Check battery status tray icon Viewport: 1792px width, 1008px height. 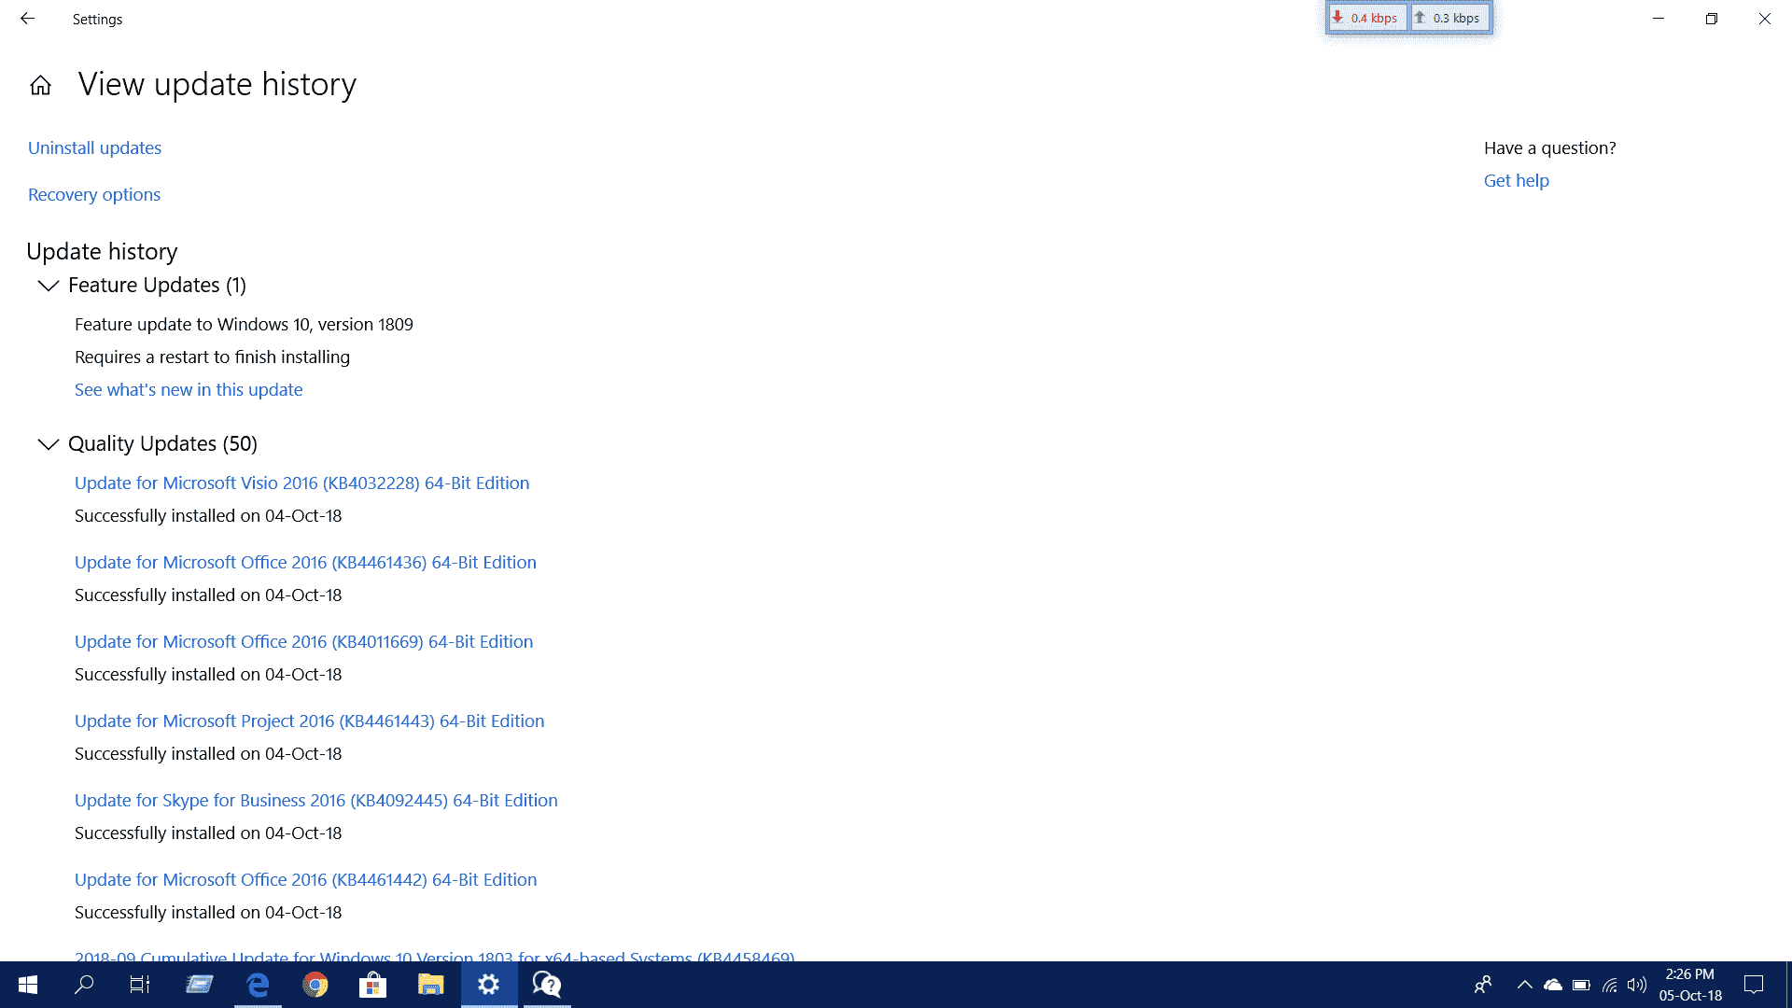pyautogui.click(x=1581, y=985)
